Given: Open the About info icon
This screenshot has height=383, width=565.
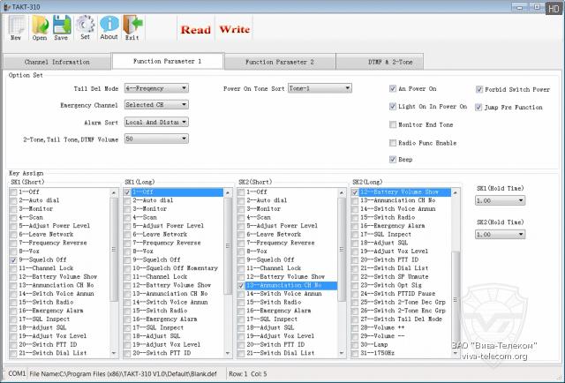Looking at the screenshot, I should pos(109,27).
